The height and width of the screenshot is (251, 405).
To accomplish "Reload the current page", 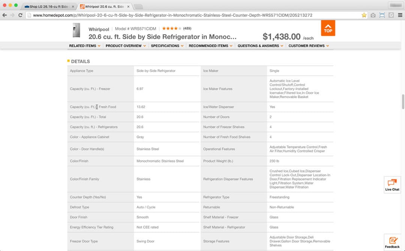I will point(20,15).
